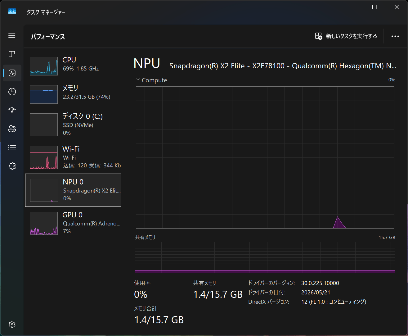Minimize the Task Manager window

353,7
